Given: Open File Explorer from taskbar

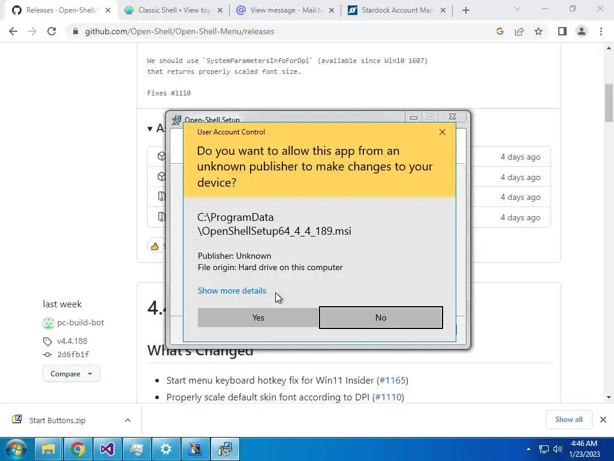Looking at the screenshot, I should click(49, 449).
